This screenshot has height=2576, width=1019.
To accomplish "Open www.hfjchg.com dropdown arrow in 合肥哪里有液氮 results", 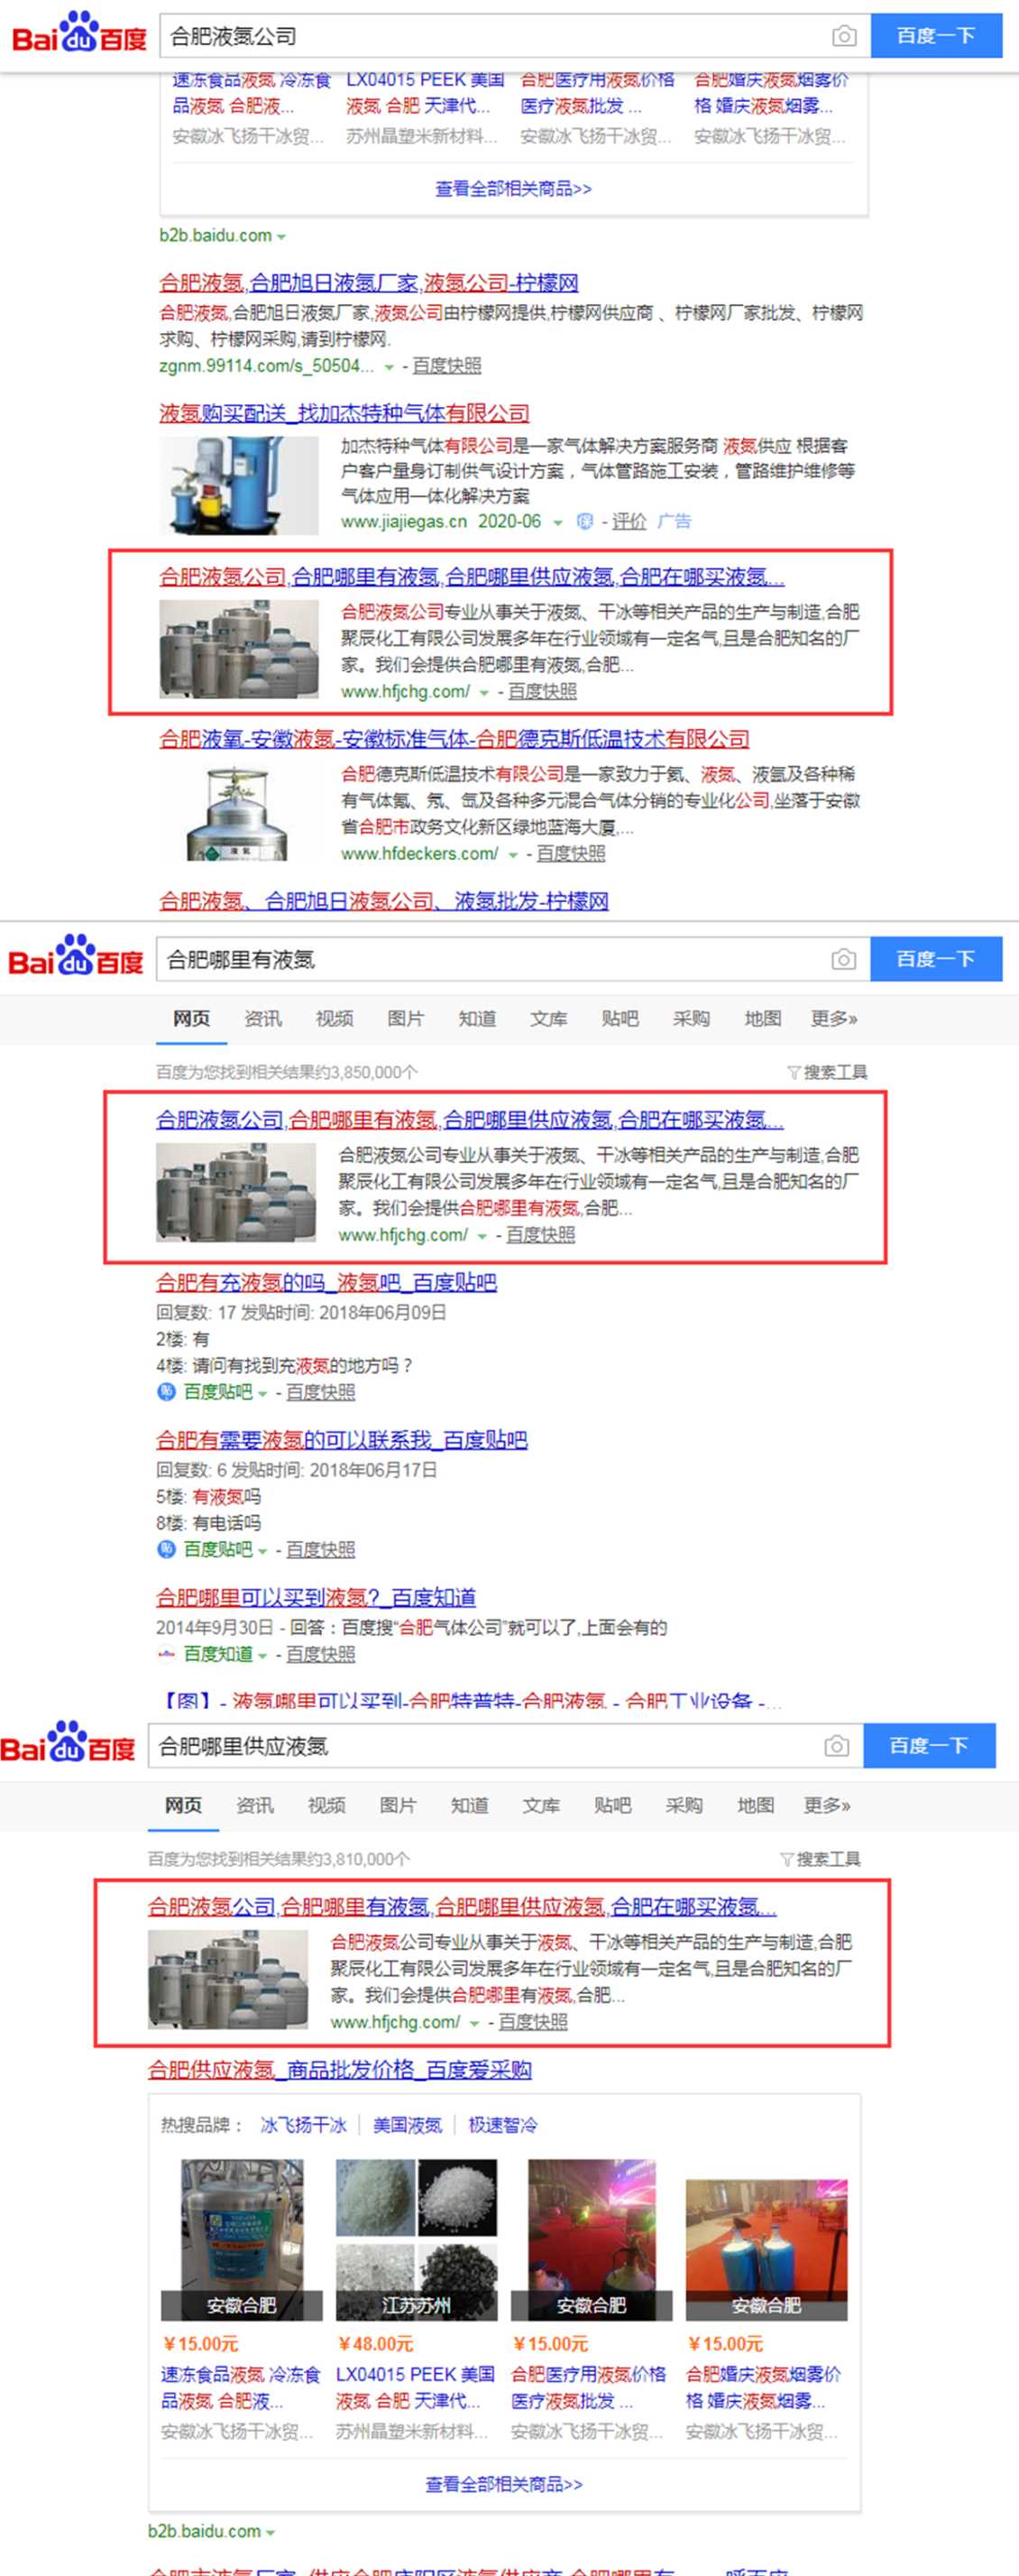I will 482,1236.
